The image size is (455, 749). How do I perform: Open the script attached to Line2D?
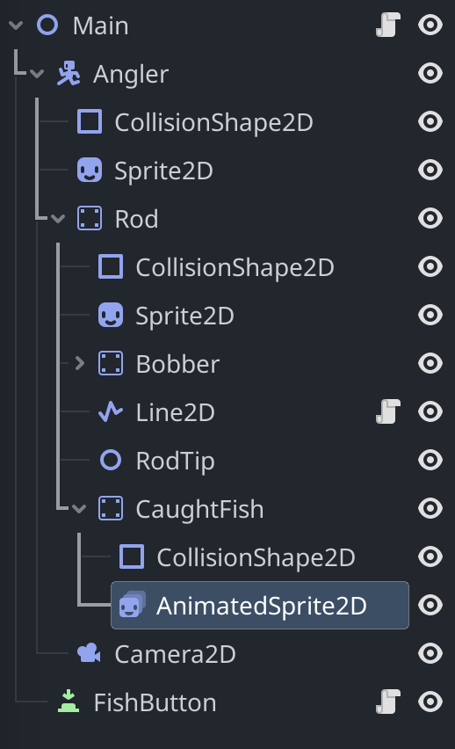[x=387, y=411]
